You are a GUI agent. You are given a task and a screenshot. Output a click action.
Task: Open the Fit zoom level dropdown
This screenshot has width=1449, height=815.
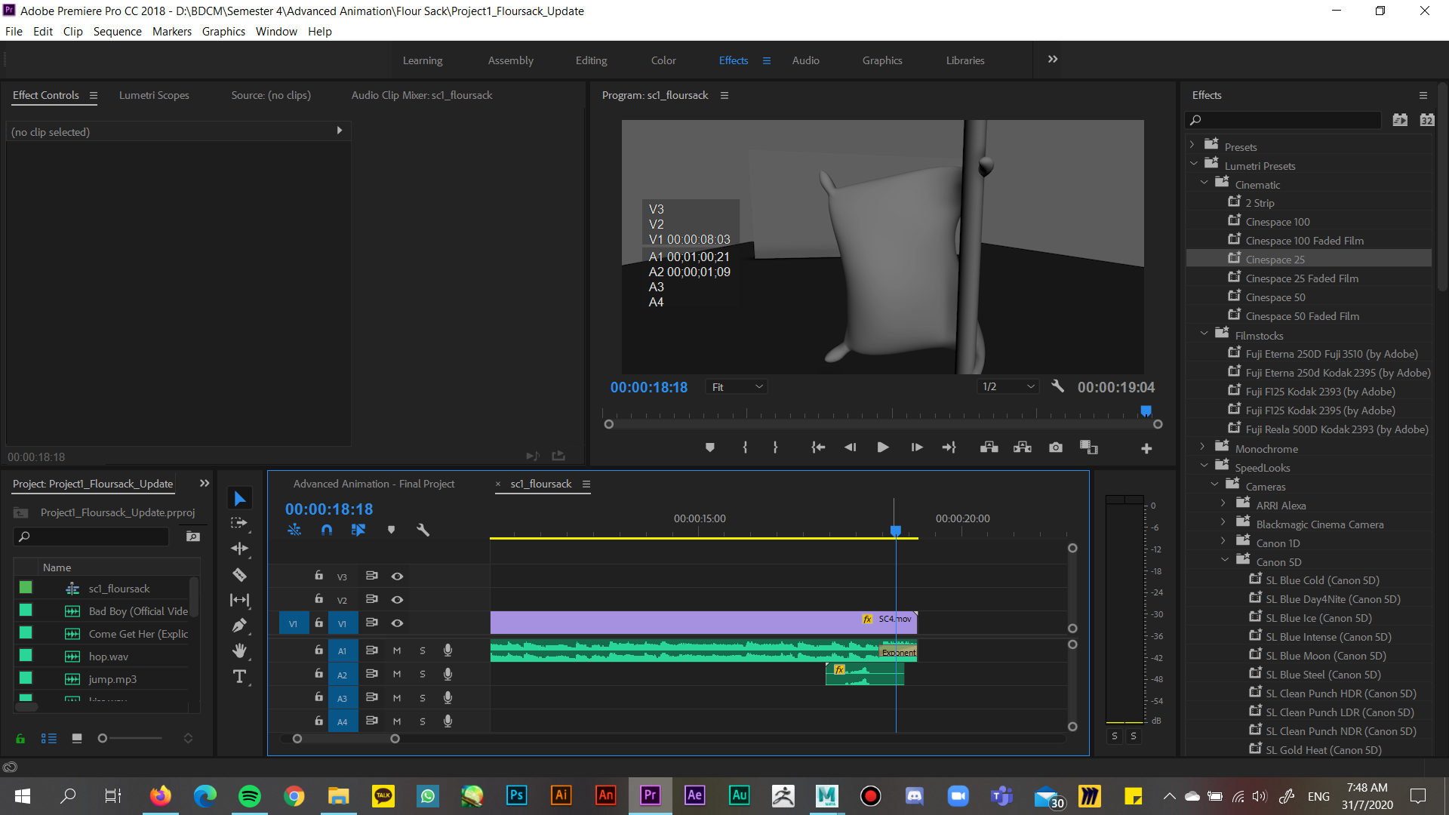tap(736, 386)
